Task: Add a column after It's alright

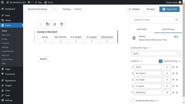Action: [173, 80]
